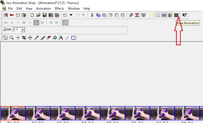Open the File menu

(10, 9)
